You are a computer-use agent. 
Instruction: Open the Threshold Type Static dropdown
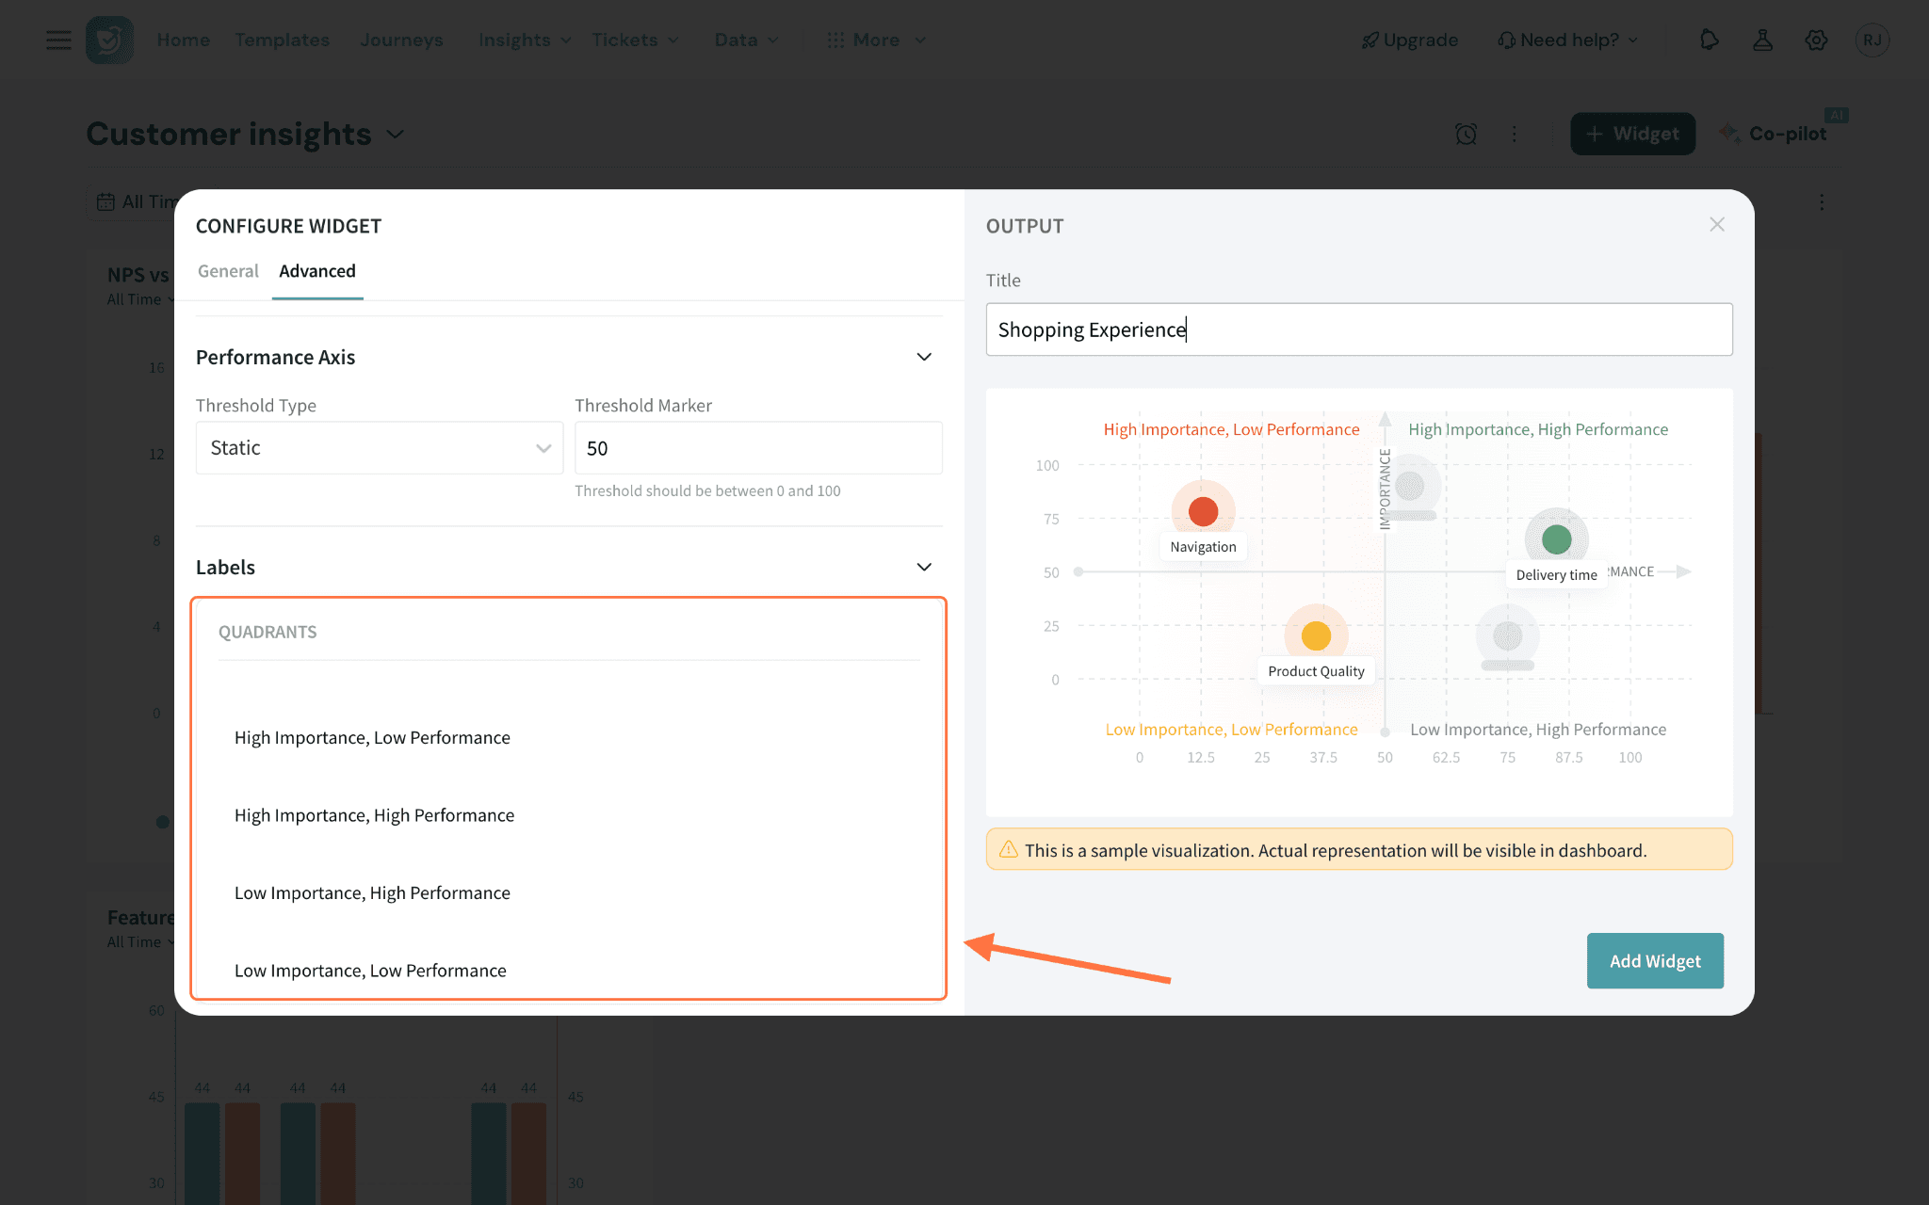pos(379,448)
